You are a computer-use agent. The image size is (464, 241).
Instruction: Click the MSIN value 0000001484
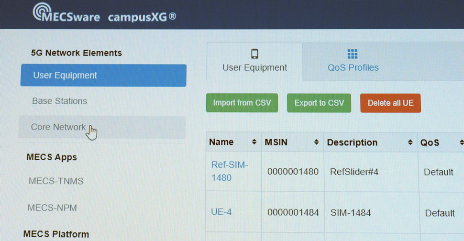(x=293, y=213)
